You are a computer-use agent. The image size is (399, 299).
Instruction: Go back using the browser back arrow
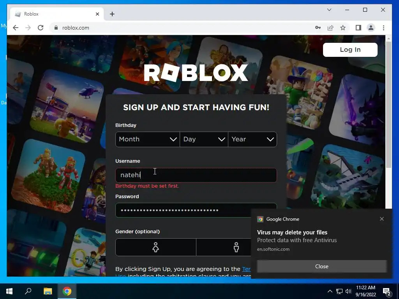16,28
